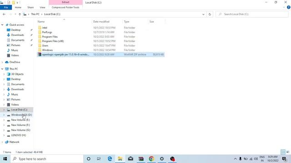Select the Program Files (x86) folder

(x=53, y=41)
